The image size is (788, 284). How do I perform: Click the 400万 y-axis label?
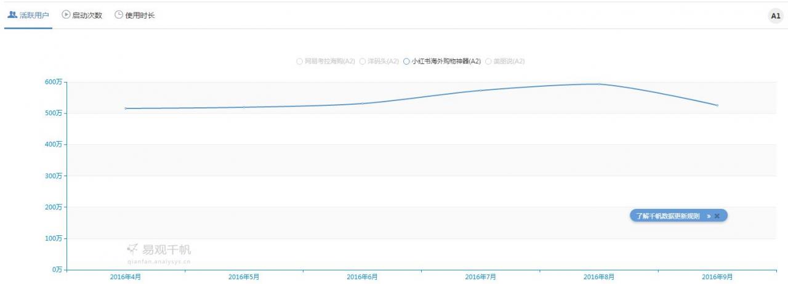click(53, 145)
